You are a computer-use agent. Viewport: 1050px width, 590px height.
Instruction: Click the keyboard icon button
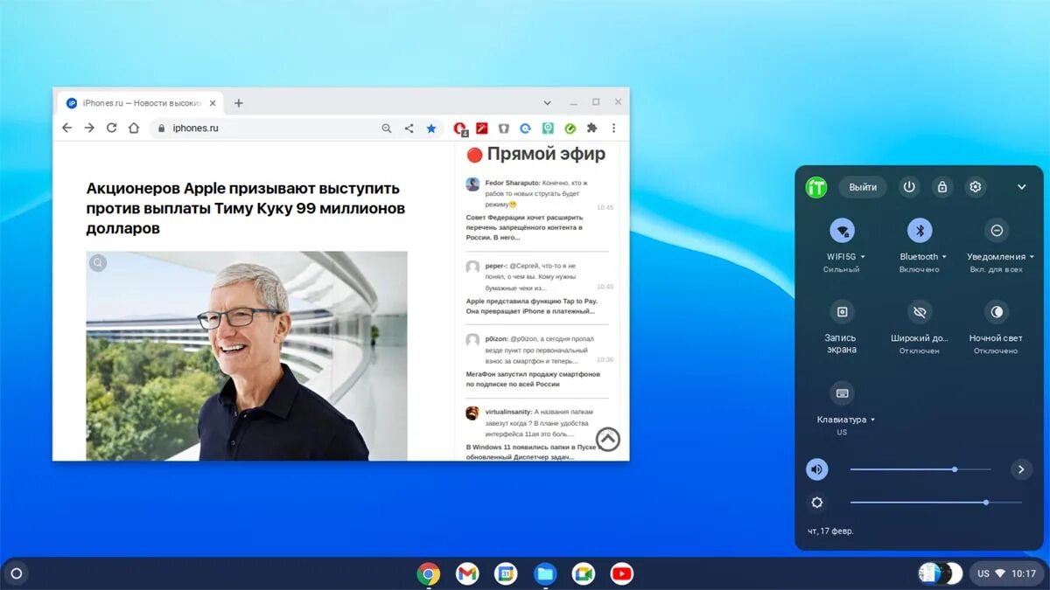pyautogui.click(x=842, y=393)
